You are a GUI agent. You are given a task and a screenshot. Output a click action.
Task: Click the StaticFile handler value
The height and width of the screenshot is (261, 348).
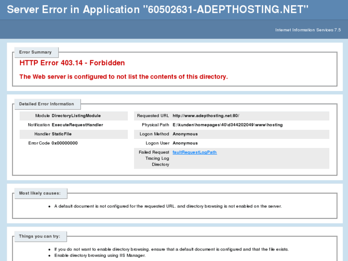point(62,134)
